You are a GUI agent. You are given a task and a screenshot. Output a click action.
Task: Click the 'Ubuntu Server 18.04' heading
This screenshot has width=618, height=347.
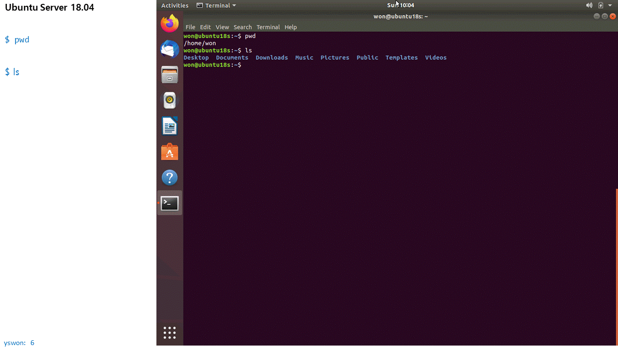click(x=49, y=7)
